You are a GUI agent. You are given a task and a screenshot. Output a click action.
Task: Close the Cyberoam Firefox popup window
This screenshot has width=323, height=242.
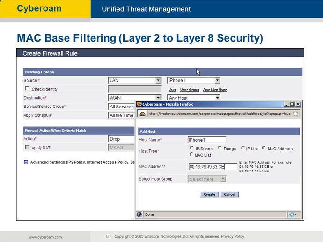298,104
